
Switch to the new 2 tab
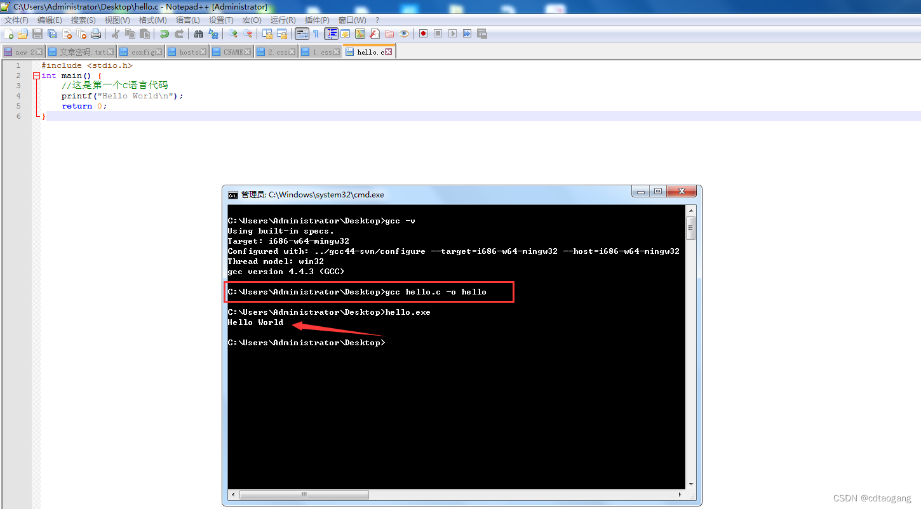(x=22, y=52)
